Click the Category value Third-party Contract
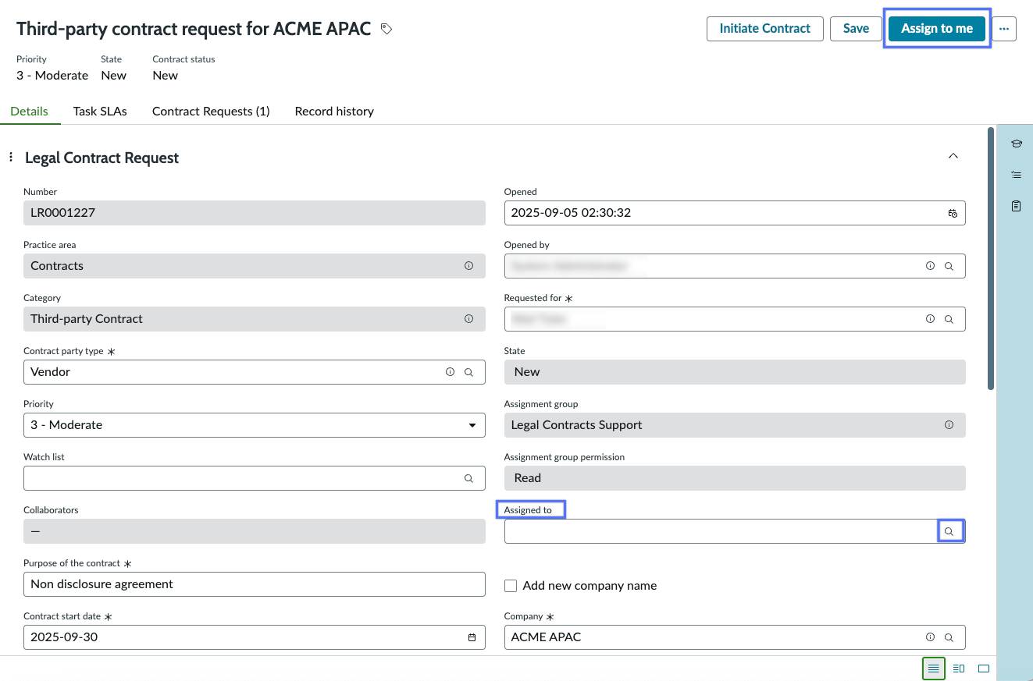The height and width of the screenshot is (681, 1033). pos(87,319)
